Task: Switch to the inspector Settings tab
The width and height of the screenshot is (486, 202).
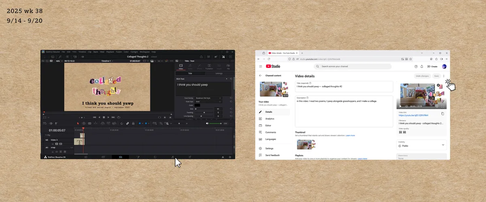Action: (x=219, y=74)
